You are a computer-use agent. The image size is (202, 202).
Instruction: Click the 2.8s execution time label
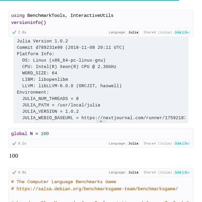(22, 32)
